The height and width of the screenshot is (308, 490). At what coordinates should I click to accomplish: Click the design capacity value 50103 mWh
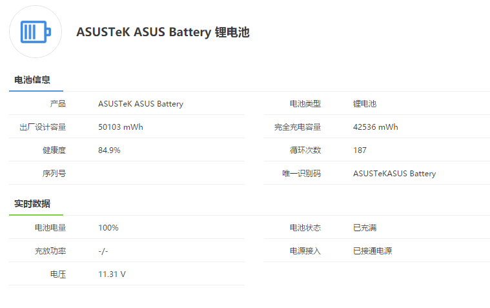[121, 127]
